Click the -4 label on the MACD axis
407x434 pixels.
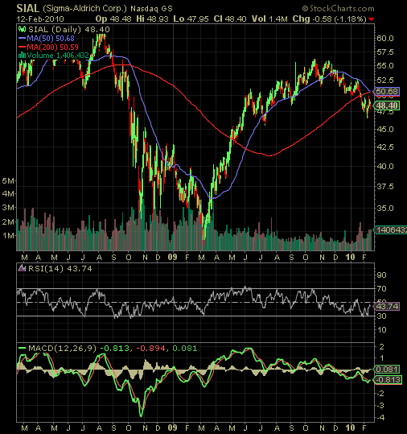pos(380,418)
